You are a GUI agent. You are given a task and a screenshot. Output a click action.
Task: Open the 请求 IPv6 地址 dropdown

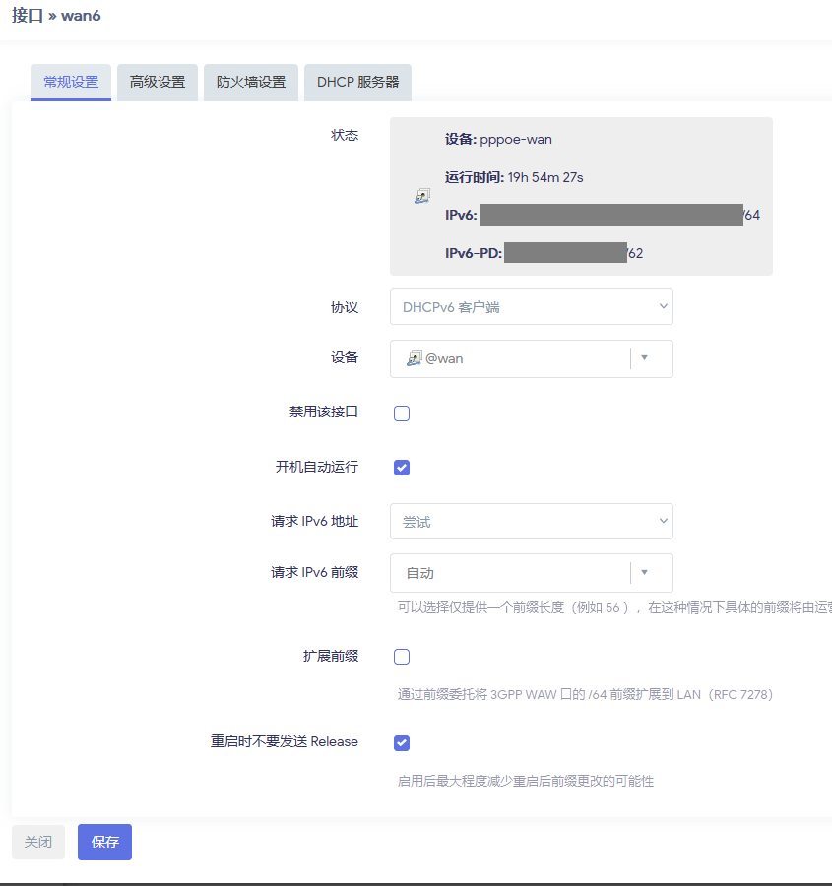[x=531, y=522]
